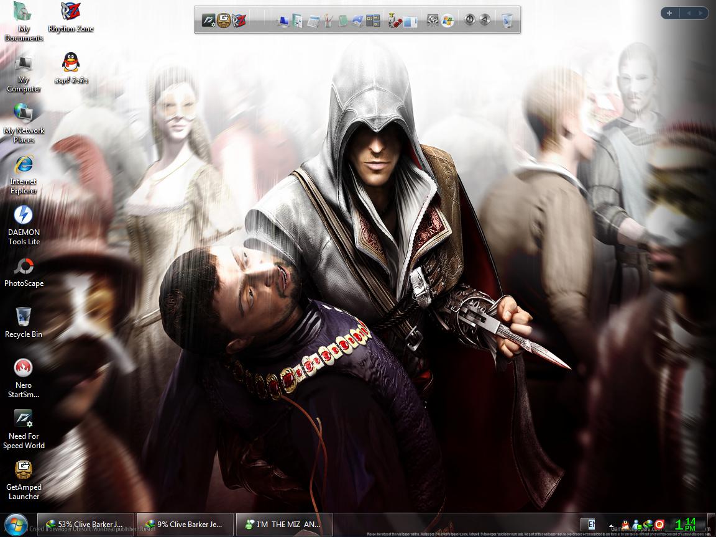Open the recycle bin icon in dock
The height and width of the screenshot is (537, 716).
click(507, 21)
